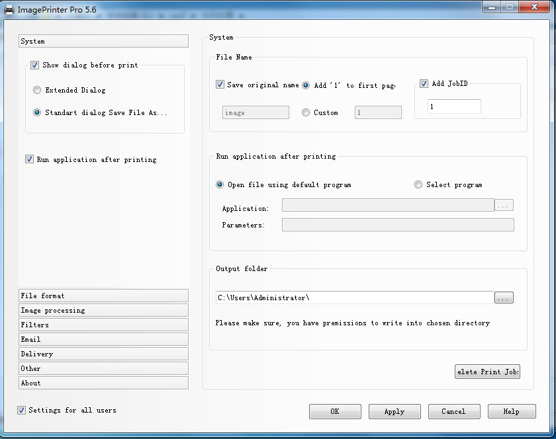
Task: Click the OK button
Action: [335, 411]
